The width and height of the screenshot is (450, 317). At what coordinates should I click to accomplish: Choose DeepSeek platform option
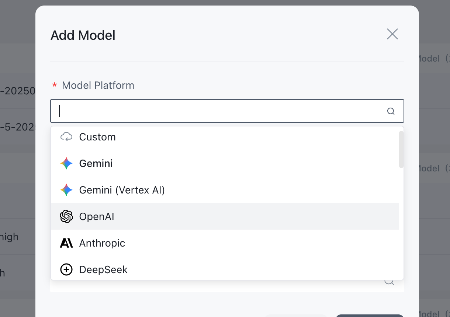225,269
